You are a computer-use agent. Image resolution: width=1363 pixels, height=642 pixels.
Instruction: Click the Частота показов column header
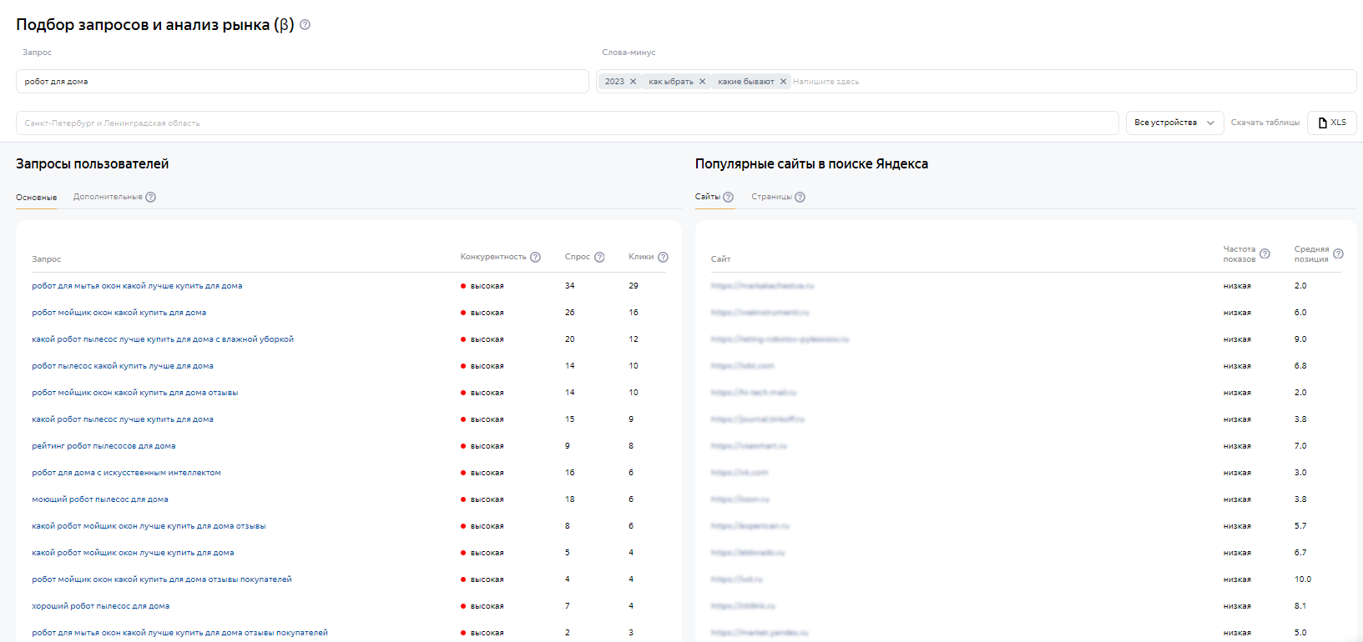pyautogui.click(x=1239, y=254)
